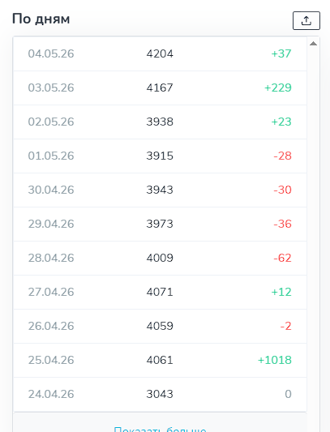Viewport: 330px width, 432px height.
Task: Click the 3973 count value
Action: click(x=160, y=224)
